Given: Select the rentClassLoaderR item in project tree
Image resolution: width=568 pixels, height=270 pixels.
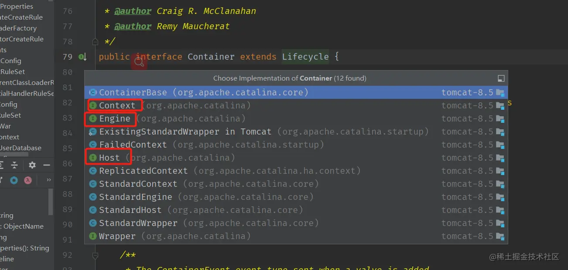Looking at the screenshot, I should (27, 83).
